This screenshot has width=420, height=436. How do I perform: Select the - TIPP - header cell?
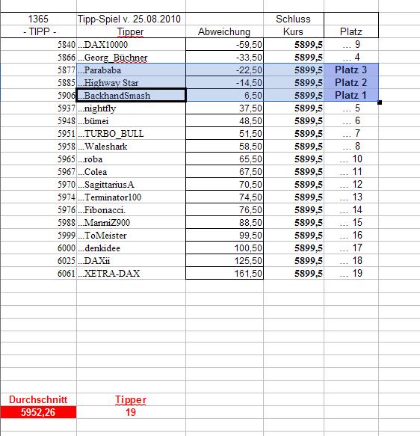(x=38, y=31)
